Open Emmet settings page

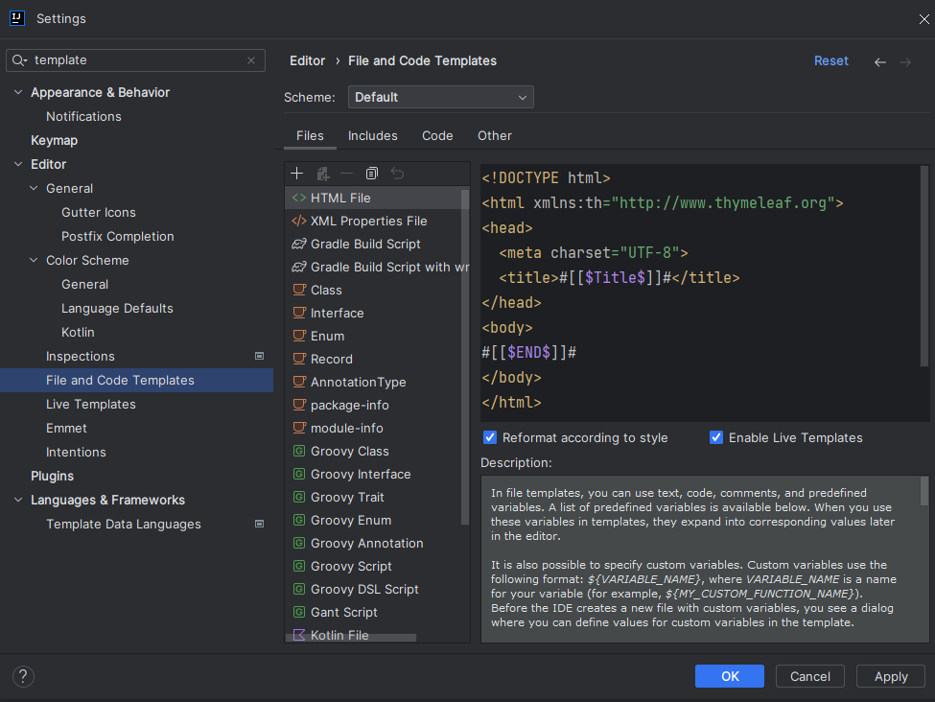66,429
